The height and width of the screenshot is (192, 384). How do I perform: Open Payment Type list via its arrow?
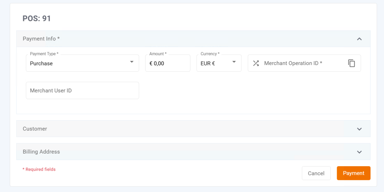(132, 62)
